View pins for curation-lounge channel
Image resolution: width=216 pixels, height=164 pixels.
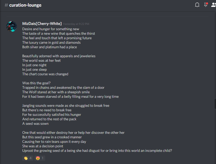click(205, 5)
